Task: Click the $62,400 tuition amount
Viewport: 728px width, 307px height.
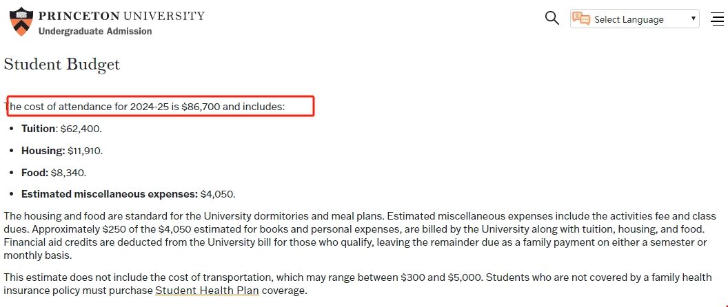Action: [81, 129]
